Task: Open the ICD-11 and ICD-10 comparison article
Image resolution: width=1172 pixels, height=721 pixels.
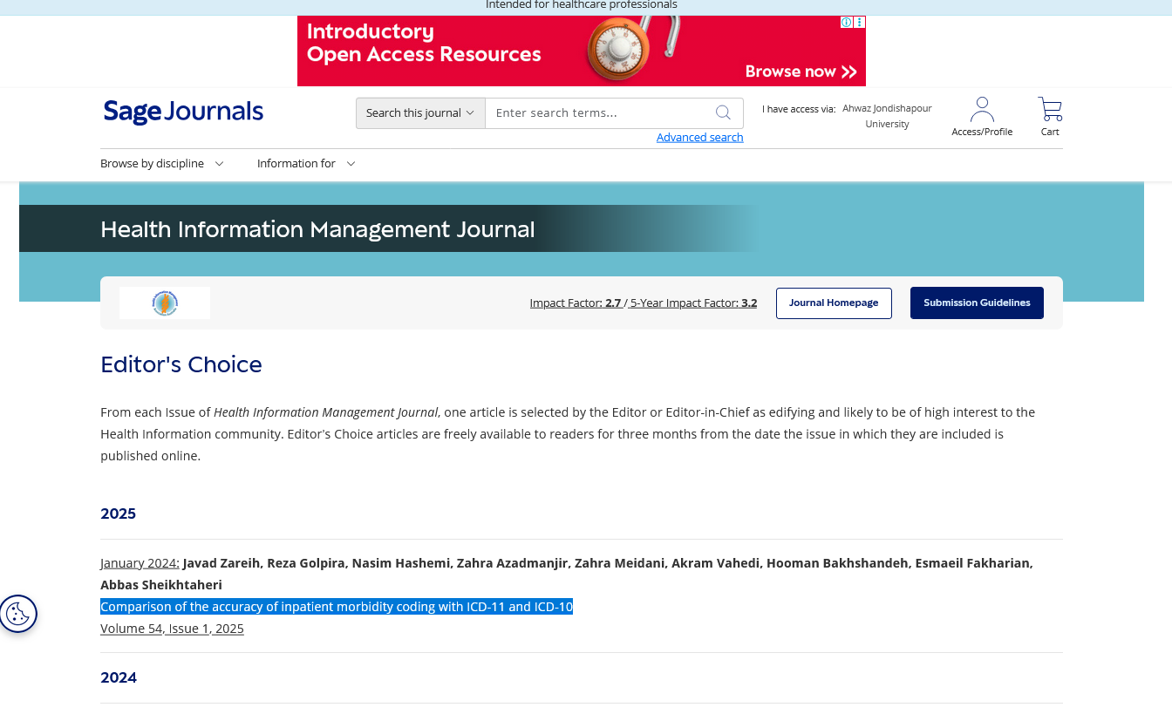Action: (337, 607)
